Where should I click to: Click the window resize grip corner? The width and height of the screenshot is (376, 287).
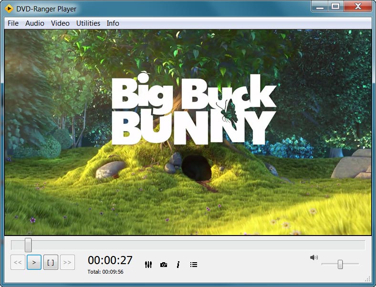367,279
